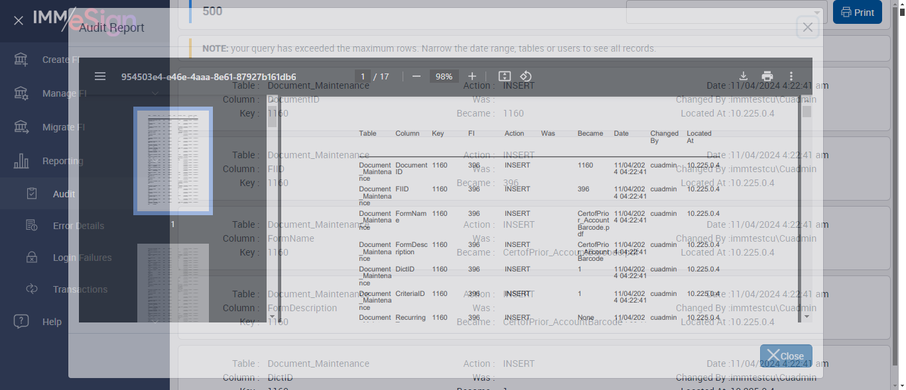Expand the Manage FI chevron
Screen dimensions: 906x390
click(155, 93)
